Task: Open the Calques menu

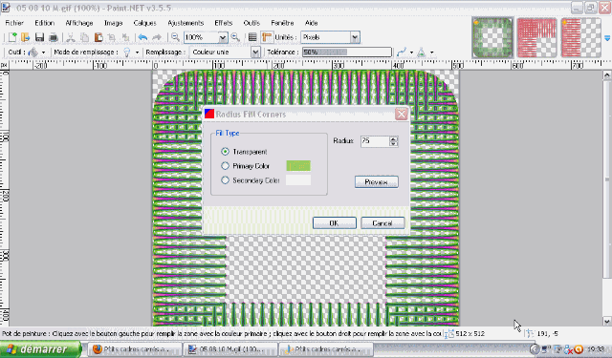Action: click(144, 23)
